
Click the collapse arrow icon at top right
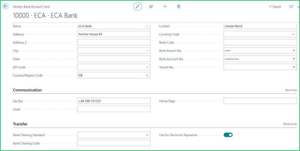pos(298,7)
